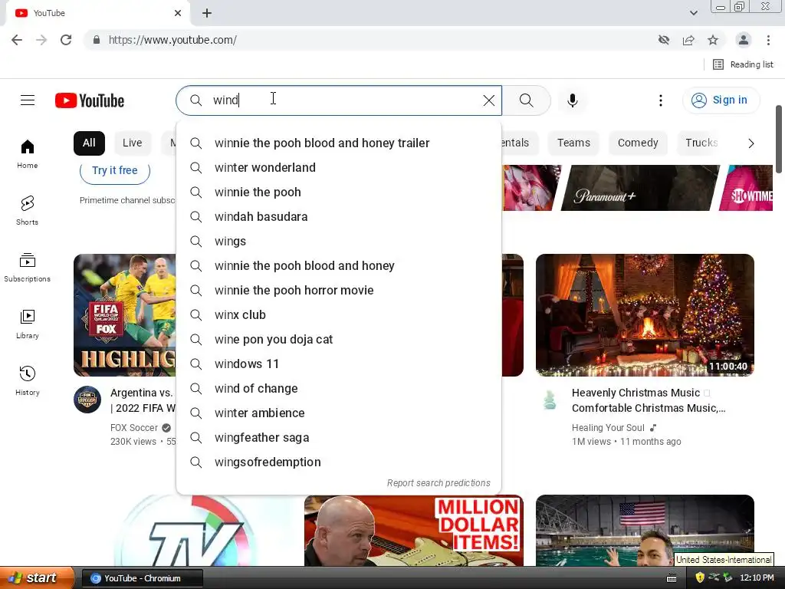Open Healing Your Soul channel link
This screenshot has height=589, width=785.
608,428
